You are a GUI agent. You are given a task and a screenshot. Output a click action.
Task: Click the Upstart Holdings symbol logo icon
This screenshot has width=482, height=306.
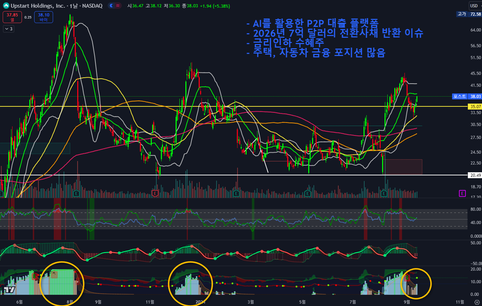point(6,6)
